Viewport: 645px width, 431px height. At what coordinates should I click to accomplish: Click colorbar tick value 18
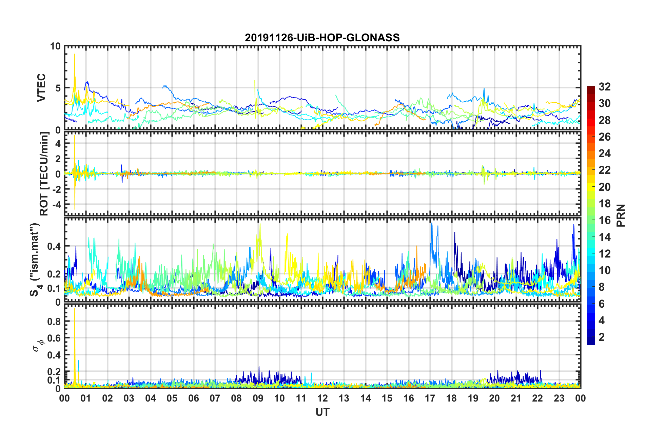coord(604,204)
